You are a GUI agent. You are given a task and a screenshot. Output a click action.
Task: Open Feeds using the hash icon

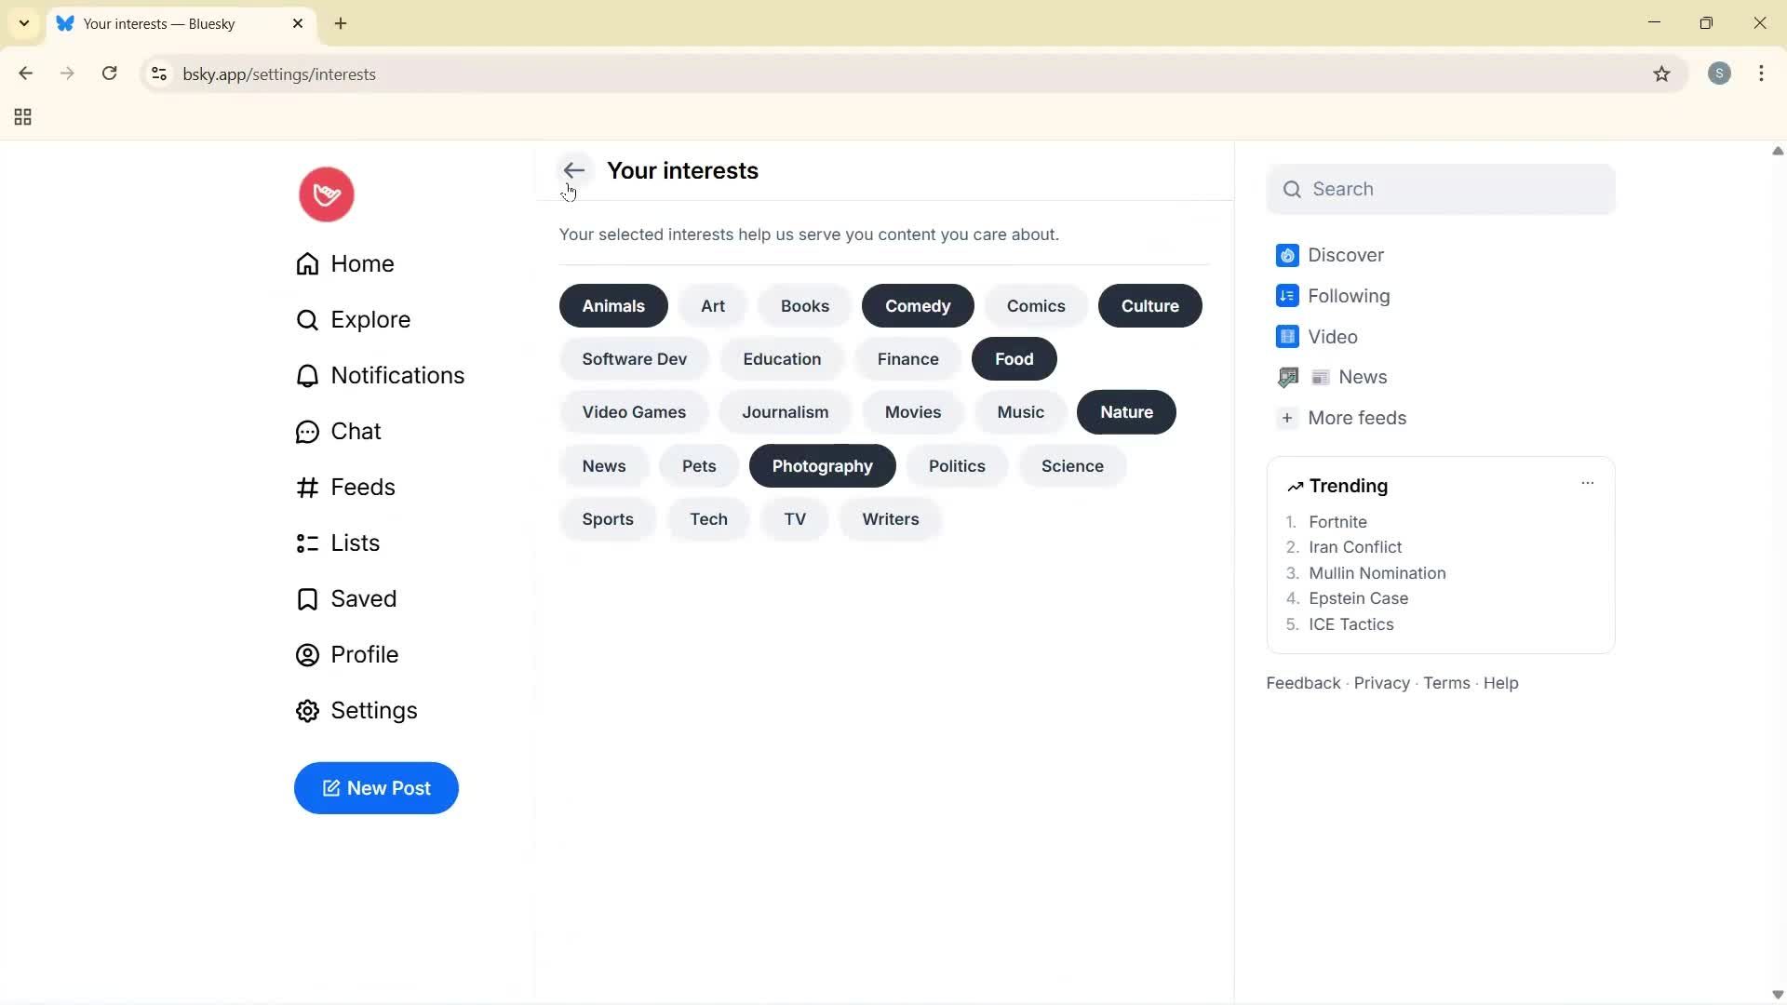point(307,487)
